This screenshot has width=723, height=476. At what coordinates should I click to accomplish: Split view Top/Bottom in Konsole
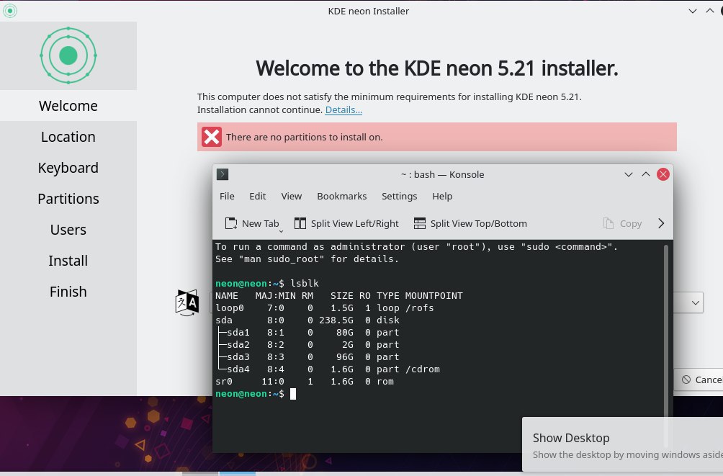470,224
